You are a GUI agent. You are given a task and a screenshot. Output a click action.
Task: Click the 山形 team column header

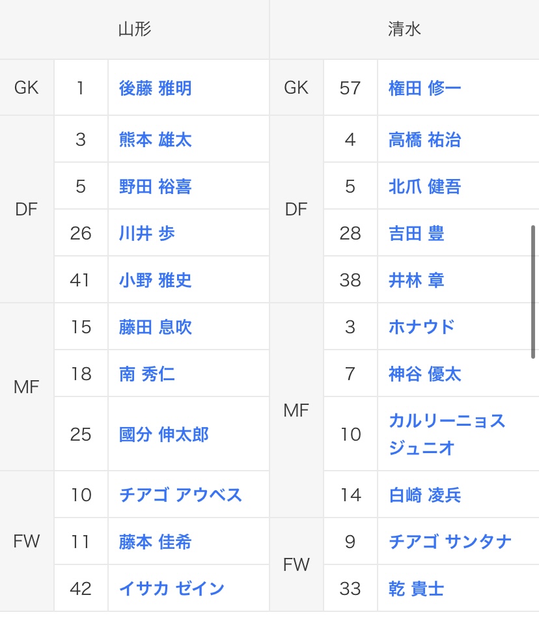click(x=135, y=29)
